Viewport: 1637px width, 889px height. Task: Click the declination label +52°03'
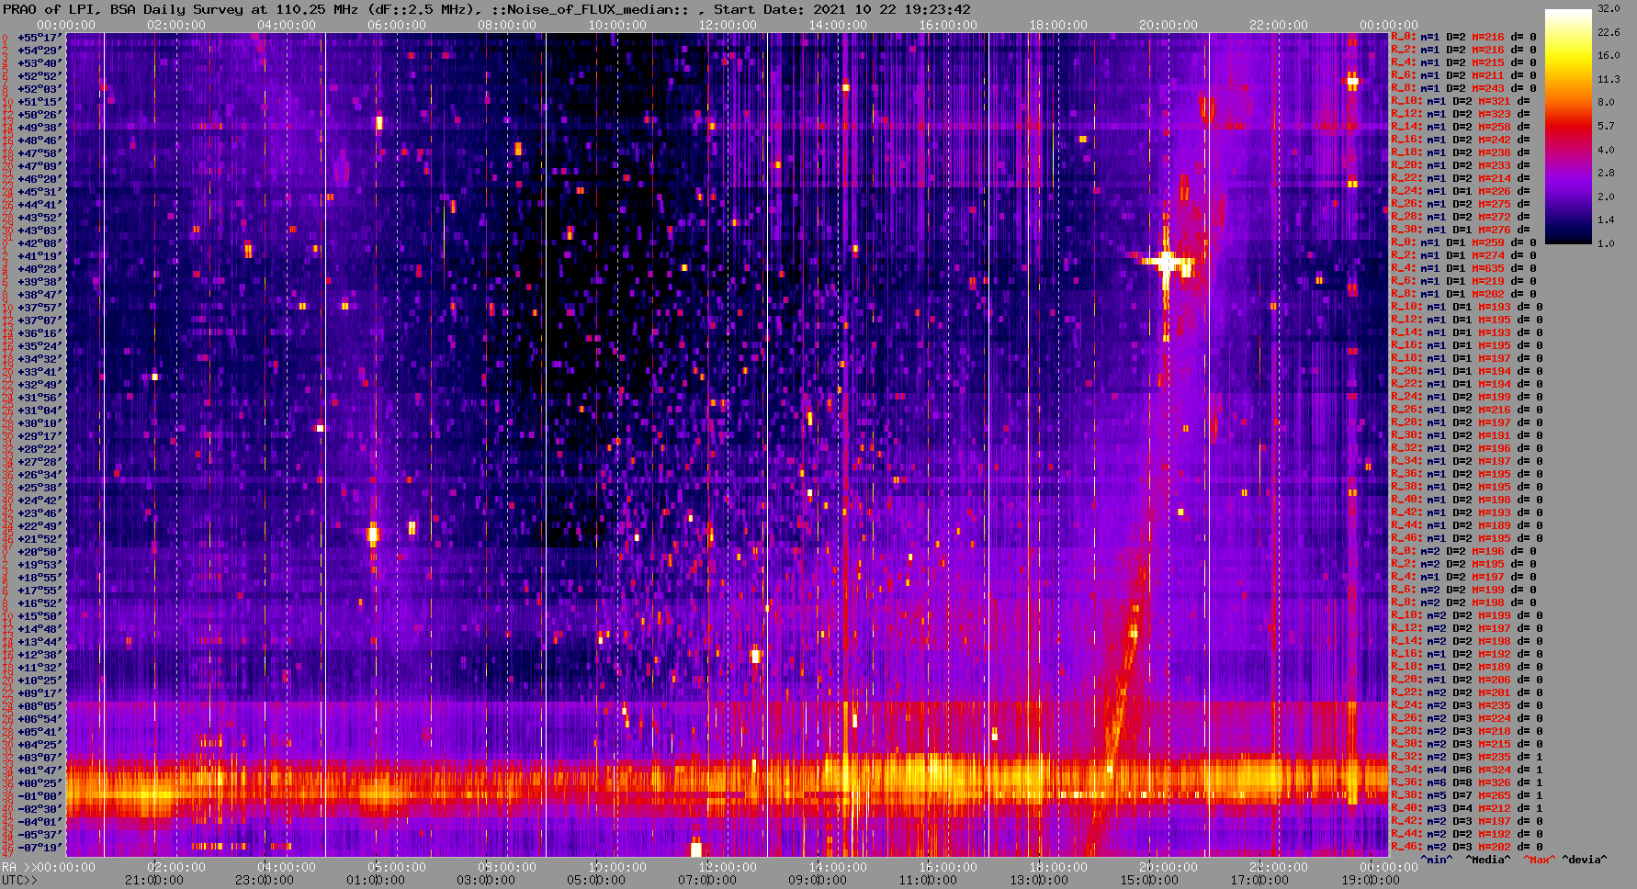pos(39,89)
